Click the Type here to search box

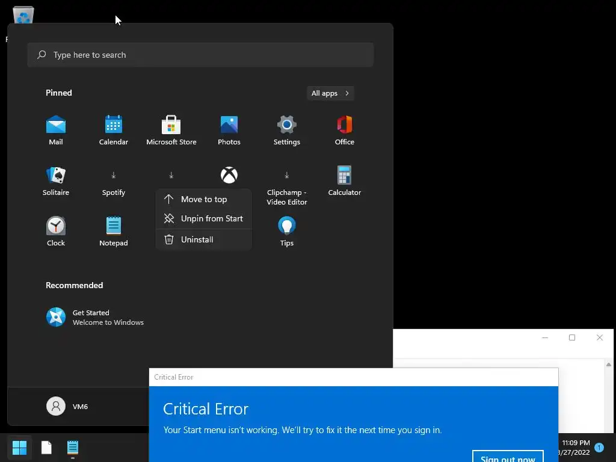pyautogui.click(x=200, y=55)
